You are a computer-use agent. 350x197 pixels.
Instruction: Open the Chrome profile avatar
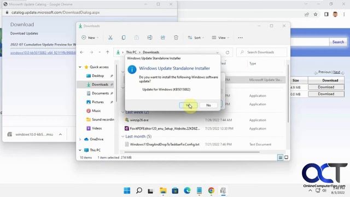pyautogui.click(x=335, y=15)
